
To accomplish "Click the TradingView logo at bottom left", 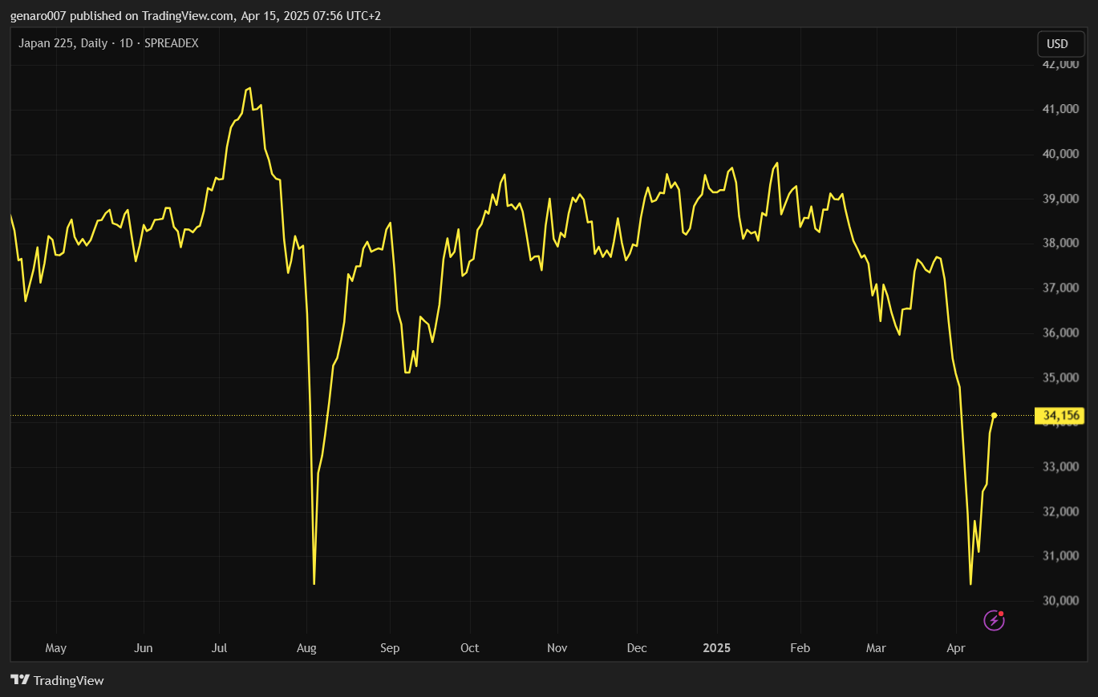I will [57, 680].
